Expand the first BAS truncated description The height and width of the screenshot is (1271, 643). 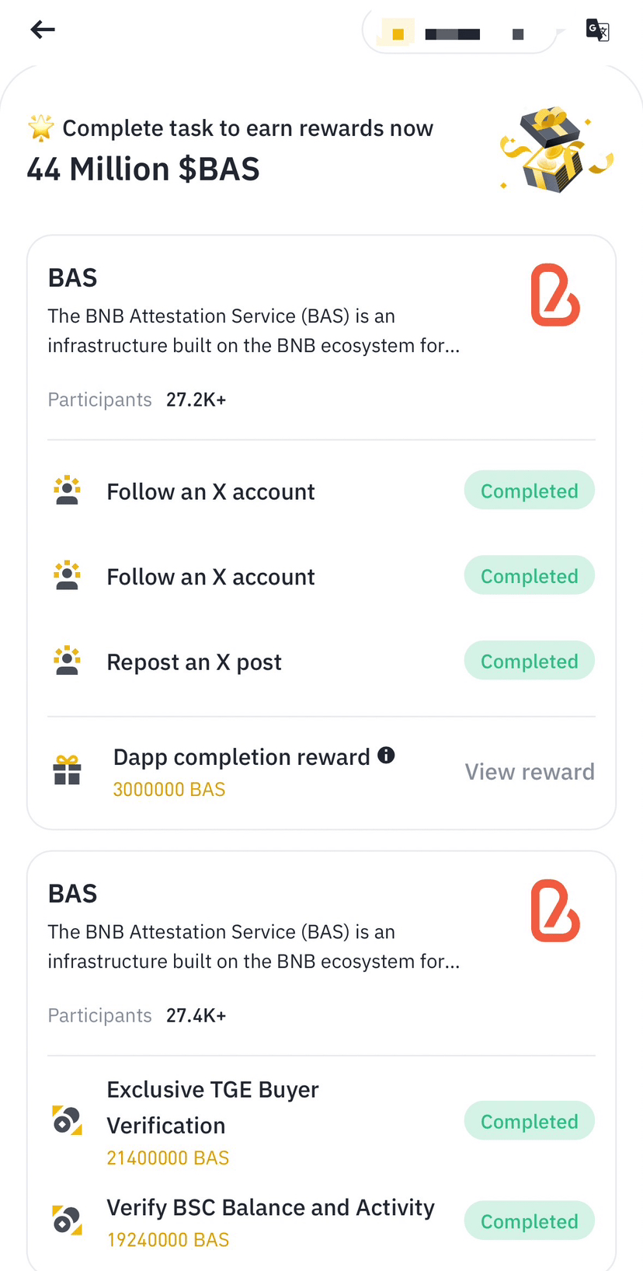point(253,330)
